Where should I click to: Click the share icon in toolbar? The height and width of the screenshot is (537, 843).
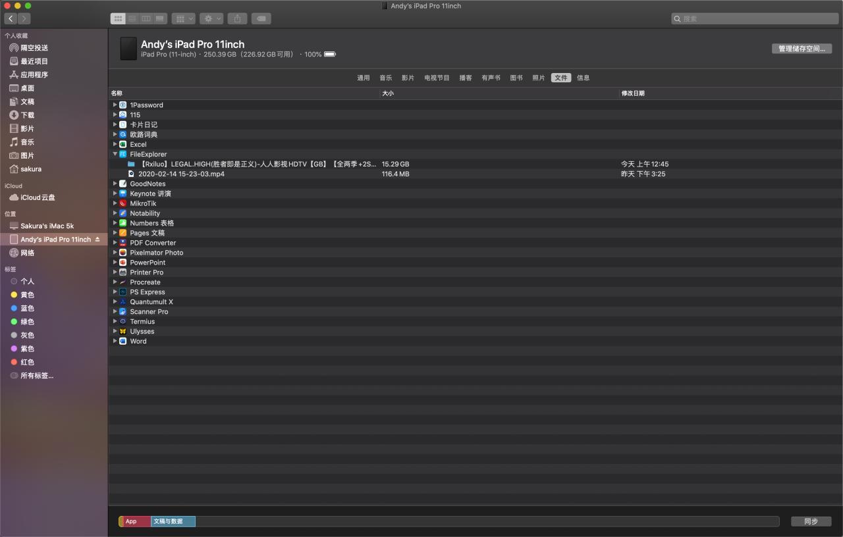238,19
